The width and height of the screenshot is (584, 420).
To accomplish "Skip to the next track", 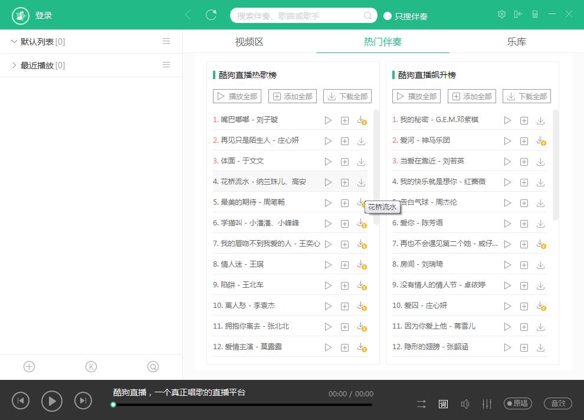I will 83,401.
